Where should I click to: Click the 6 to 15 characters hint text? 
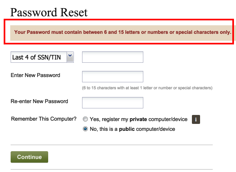(x=147, y=88)
